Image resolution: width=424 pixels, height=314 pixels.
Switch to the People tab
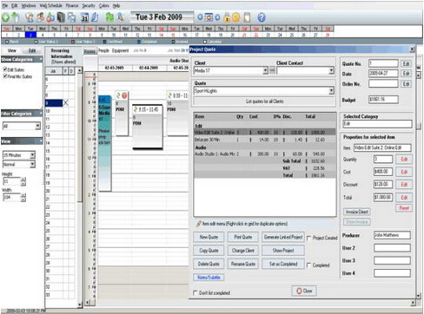point(103,50)
